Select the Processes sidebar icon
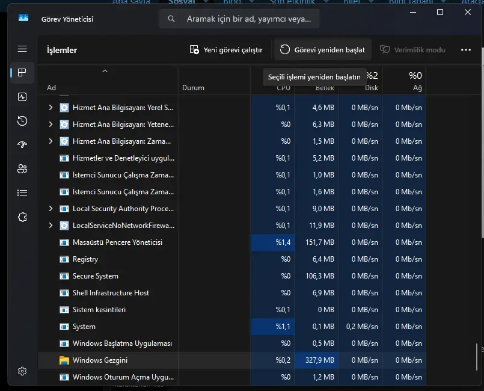The height and width of the screenshot is (391, 484). (x=22, y=73)
